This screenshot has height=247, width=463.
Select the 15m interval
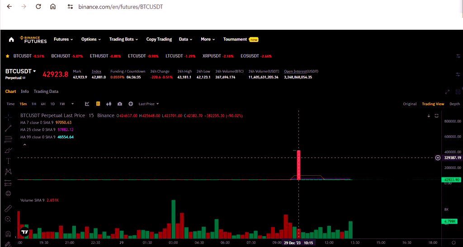click(23, 104)
